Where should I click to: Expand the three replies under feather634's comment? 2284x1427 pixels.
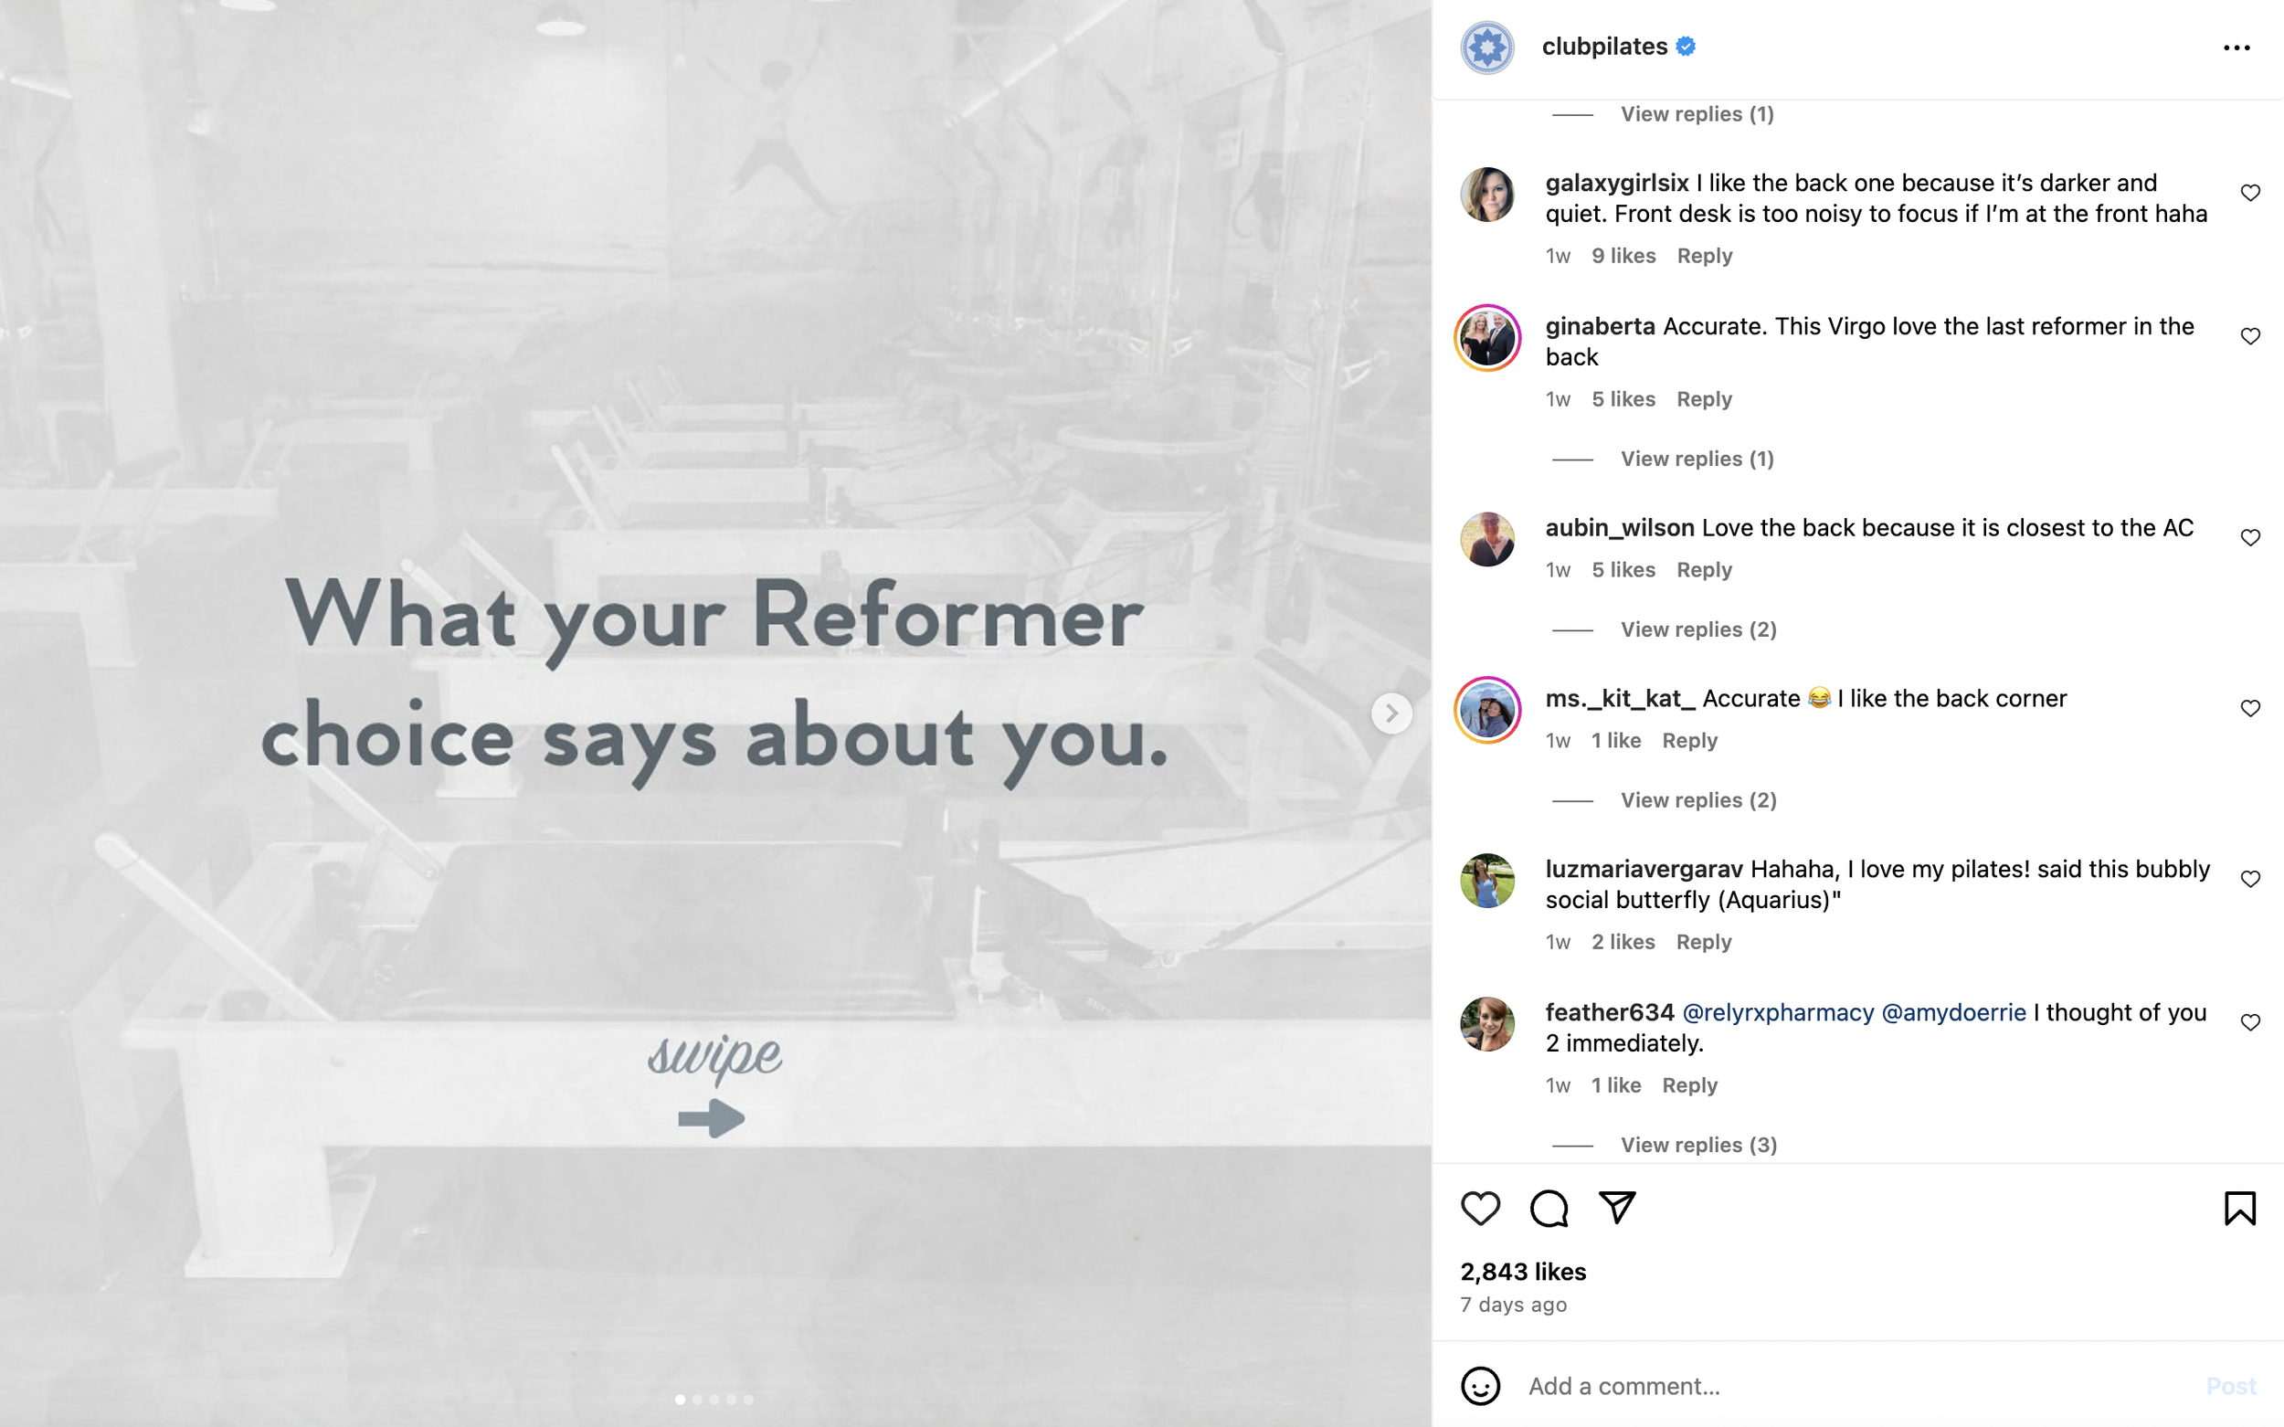coord(1697,1145)
